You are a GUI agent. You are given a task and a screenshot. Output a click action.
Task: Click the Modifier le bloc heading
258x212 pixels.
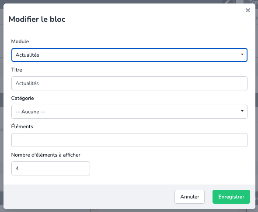pos(37,19)
